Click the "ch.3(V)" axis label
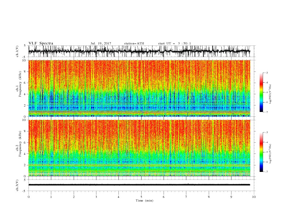Screen dimensions: 286x221 coord(17,185)
